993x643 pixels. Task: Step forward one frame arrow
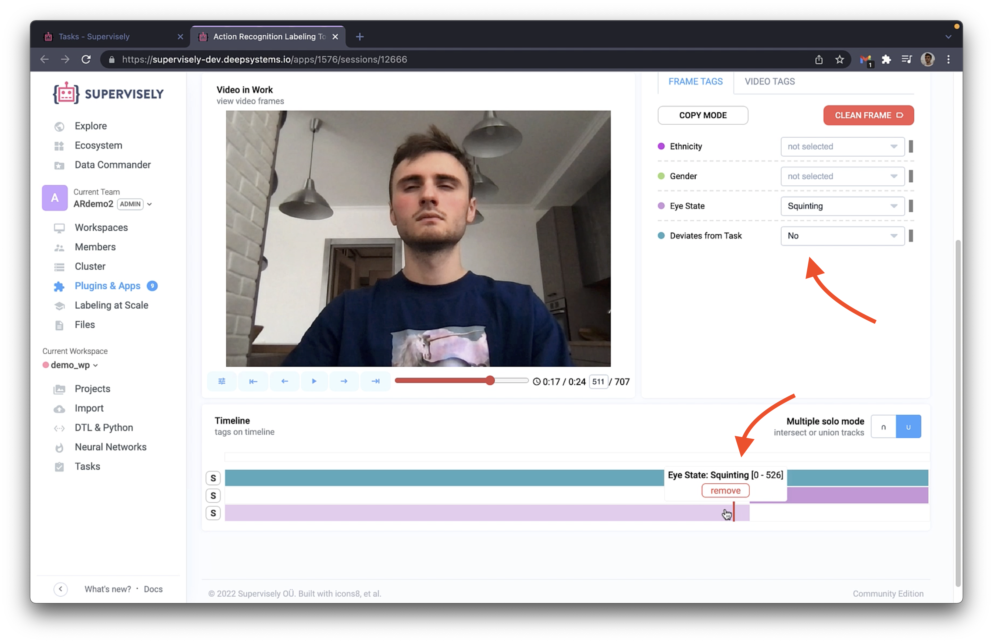pos(344,381)
